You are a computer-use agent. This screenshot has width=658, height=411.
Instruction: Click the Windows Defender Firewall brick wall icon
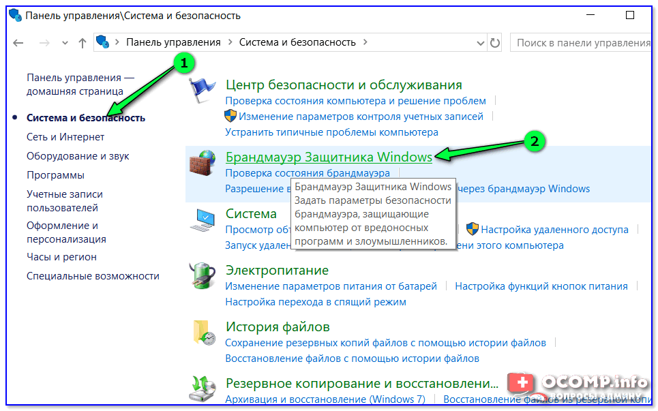point(203,163)
